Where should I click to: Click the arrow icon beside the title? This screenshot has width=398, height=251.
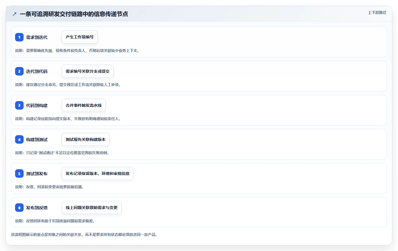pyautogui.click(x=15, y=14)
